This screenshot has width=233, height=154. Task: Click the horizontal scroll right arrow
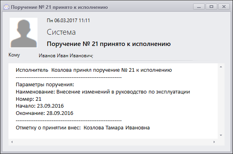click(214, 142)
